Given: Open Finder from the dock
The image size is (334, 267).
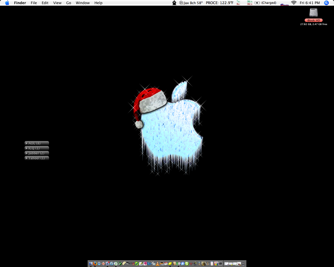Looking at the screenshot, I should click(91, 264).
